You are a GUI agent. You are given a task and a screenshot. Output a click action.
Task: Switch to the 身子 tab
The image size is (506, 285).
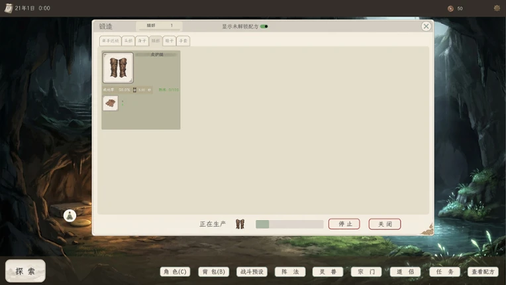pyautogui.click(x=142, y=40)
